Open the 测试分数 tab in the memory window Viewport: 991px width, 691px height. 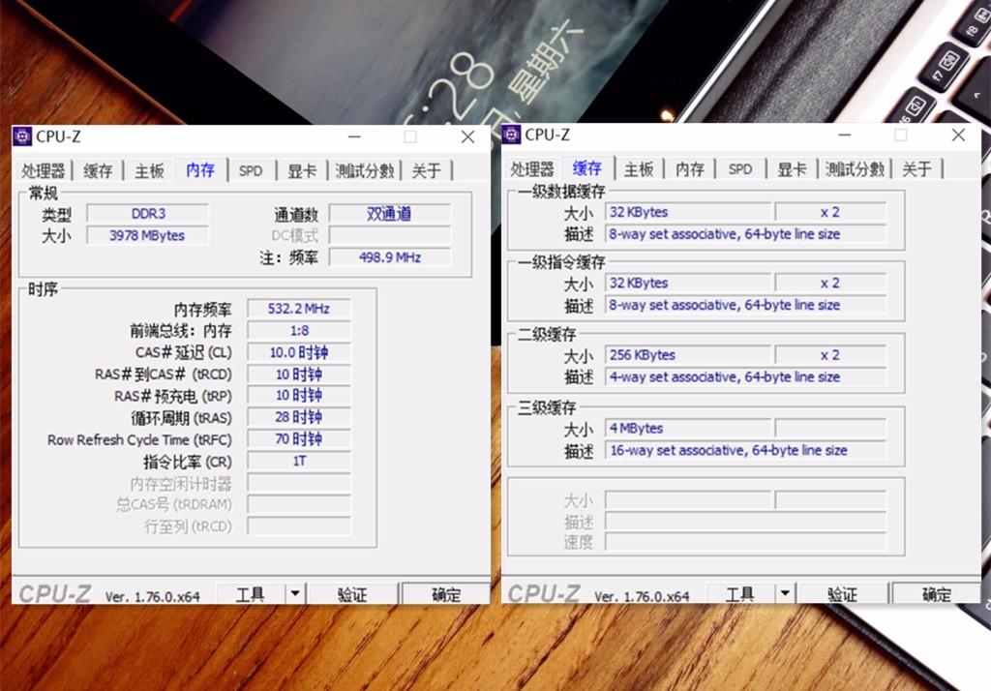(365, 171)
